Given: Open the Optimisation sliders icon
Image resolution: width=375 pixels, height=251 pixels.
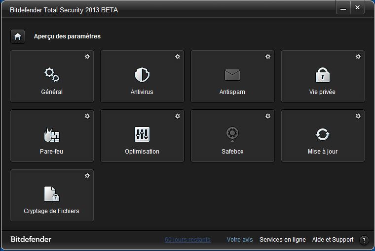Looking at the screenshot, I should 142,134.
